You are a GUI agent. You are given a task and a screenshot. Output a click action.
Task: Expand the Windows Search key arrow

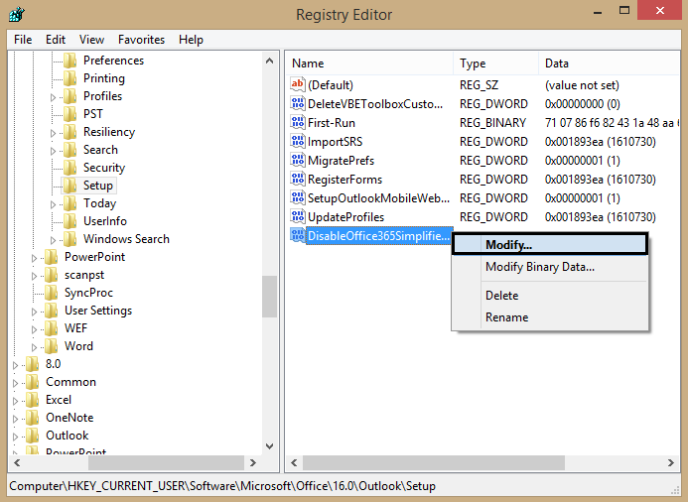pos(53,240)
